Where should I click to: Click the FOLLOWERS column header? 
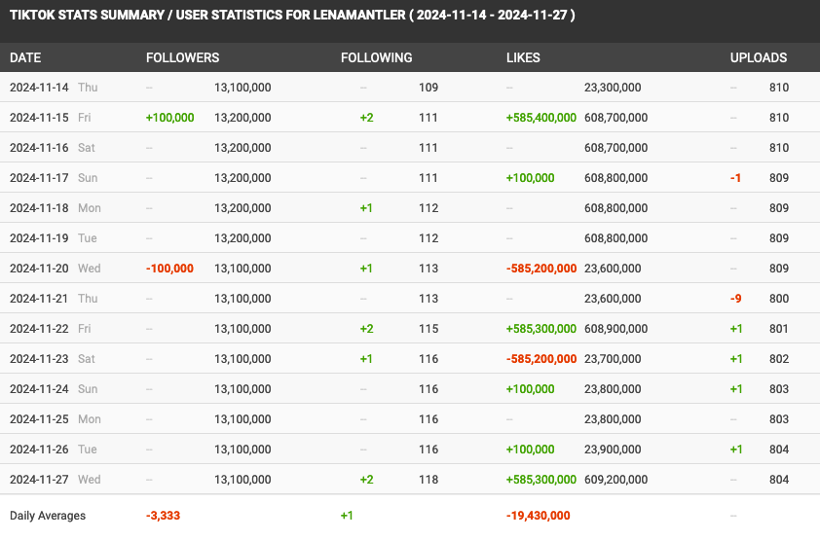[182, 57]
